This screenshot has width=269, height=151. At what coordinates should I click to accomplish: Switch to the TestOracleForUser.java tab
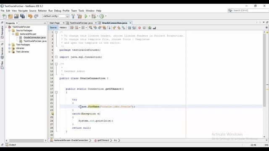pos(81,23)
